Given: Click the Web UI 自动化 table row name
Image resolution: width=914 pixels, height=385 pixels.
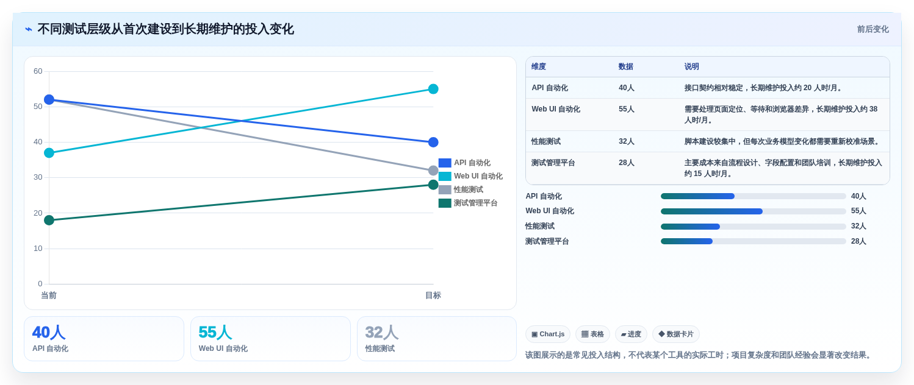Looking at the screenshot, I should pyautogui.click(x=556, y=109).
